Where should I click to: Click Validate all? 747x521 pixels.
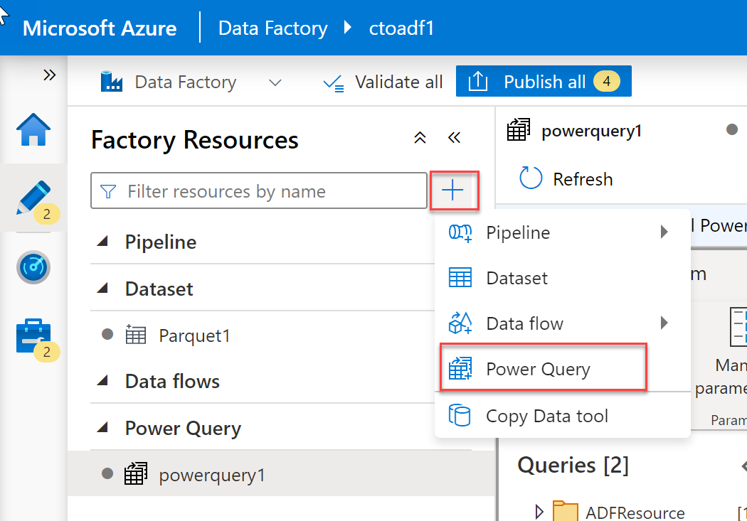(x=383, y=82)
